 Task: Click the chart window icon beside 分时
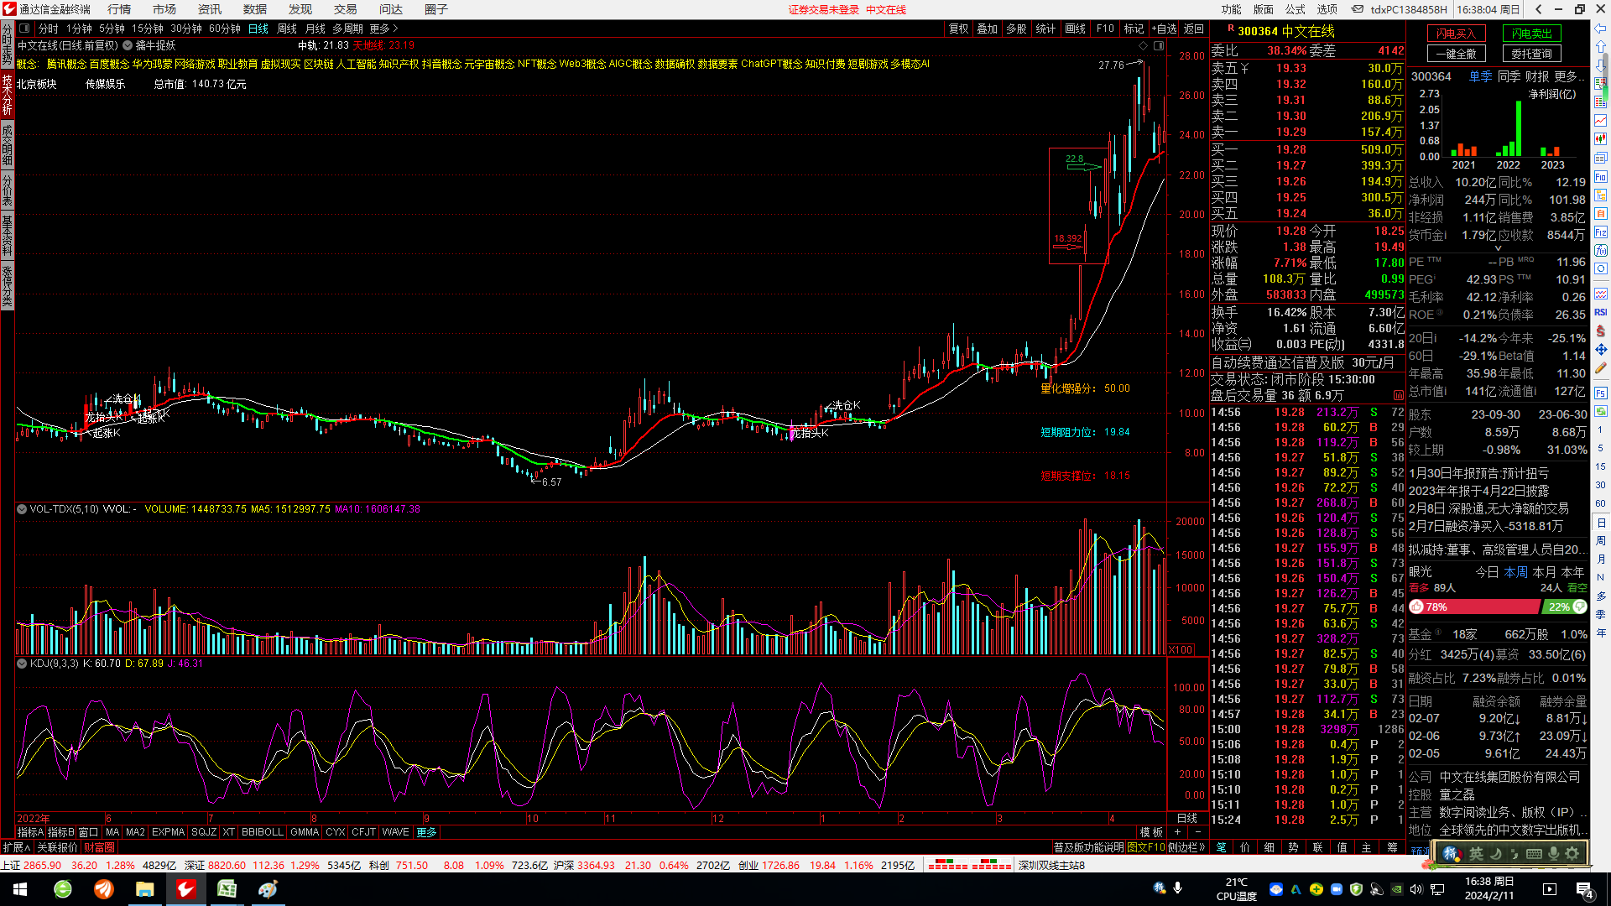(x=24, y=29)
